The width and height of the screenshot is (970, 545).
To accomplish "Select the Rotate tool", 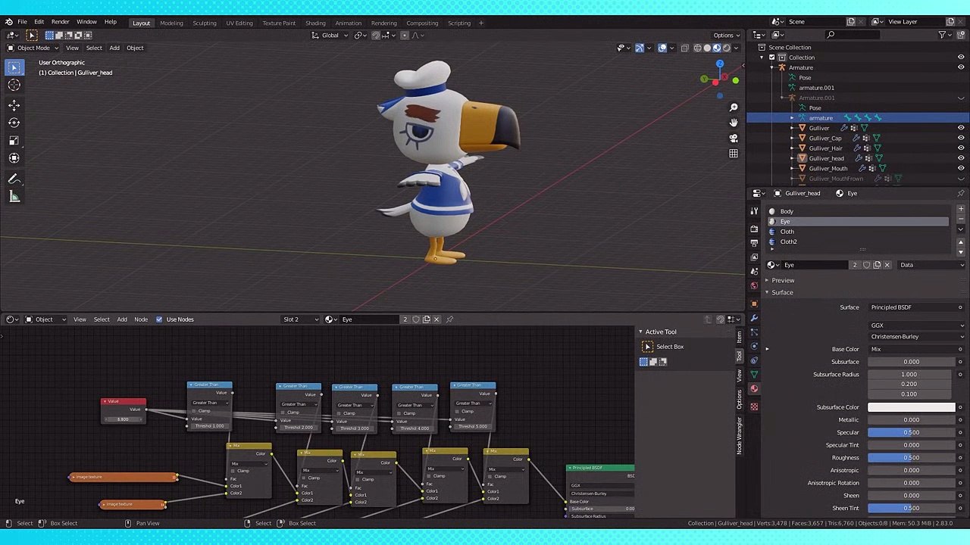I will point(14,123).
